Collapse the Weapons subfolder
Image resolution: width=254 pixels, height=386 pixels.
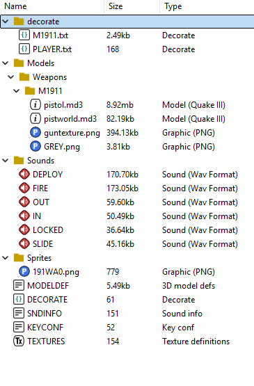pos(11,77)
